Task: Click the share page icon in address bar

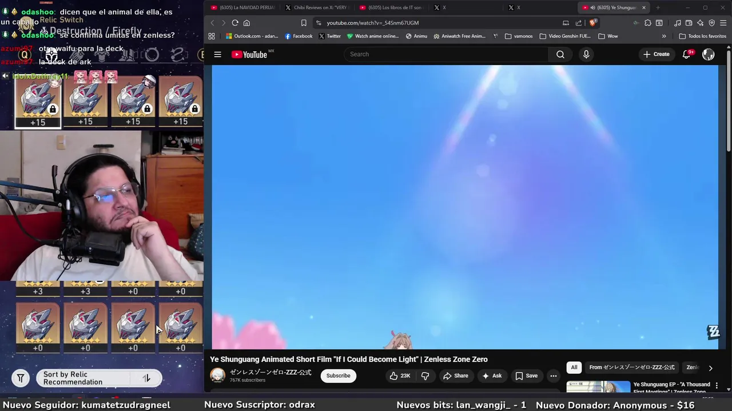Action: [x=579, y=23]
